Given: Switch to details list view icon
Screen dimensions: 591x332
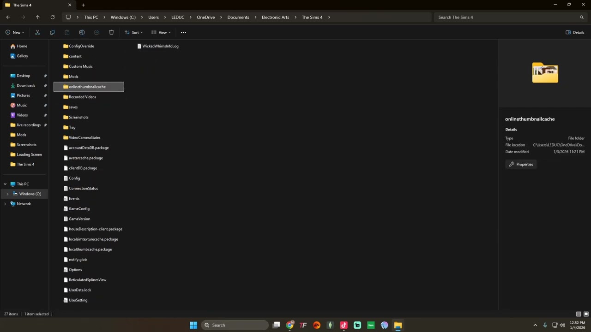Looking at the screenshot, I should tap(579, 314).
